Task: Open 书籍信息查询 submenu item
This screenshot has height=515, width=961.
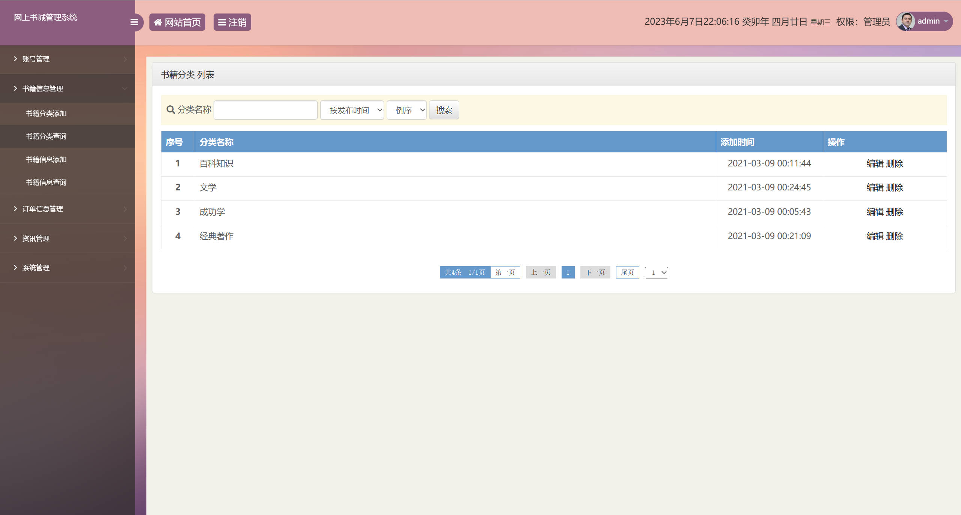Action: point(46,183)
